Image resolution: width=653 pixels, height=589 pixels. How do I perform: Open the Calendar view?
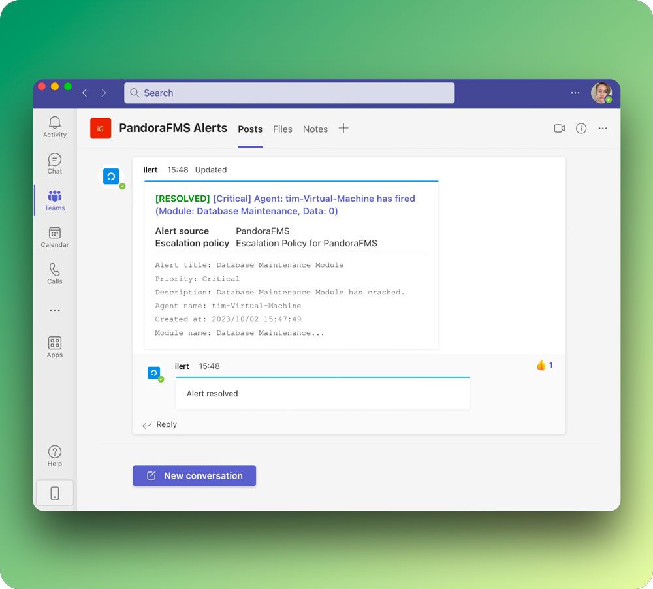[x=55, y=236]
